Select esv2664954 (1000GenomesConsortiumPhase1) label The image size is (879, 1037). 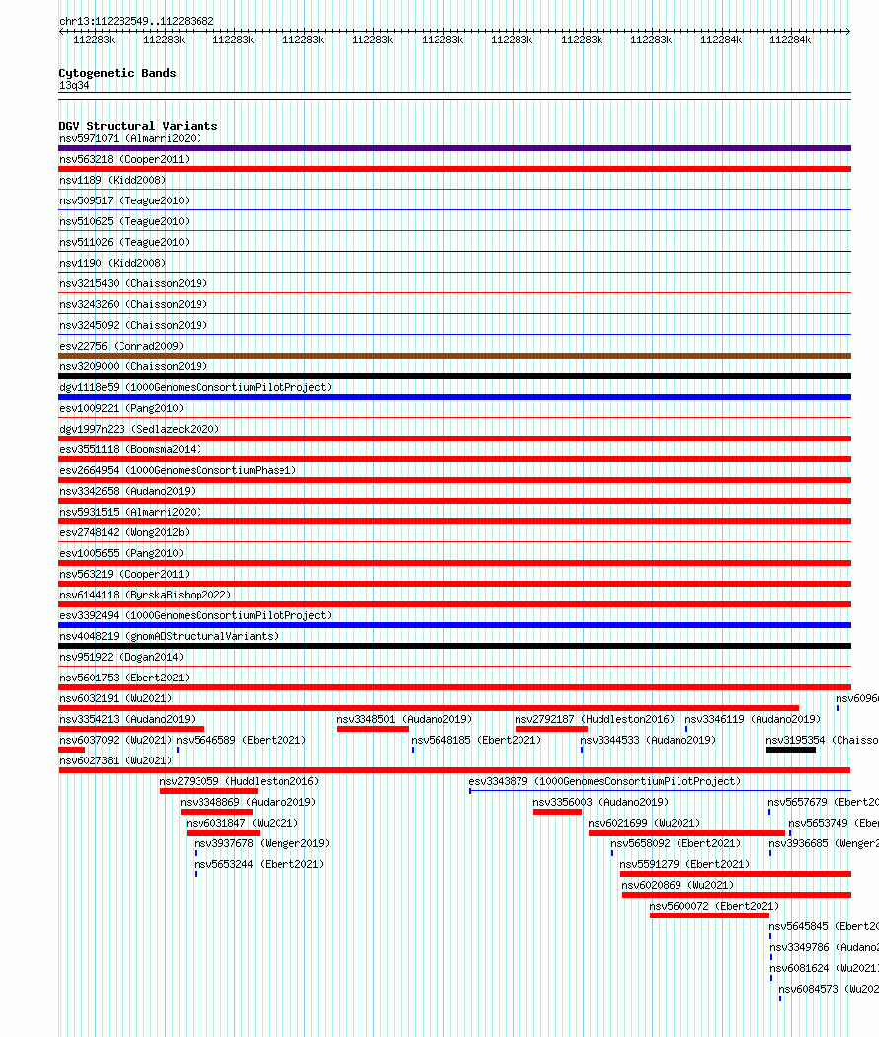click(x=178, y=470)
